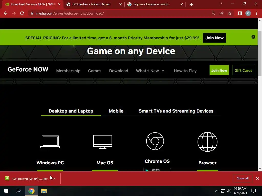
Task: Open the Windows Start menu
Action: 6,191
